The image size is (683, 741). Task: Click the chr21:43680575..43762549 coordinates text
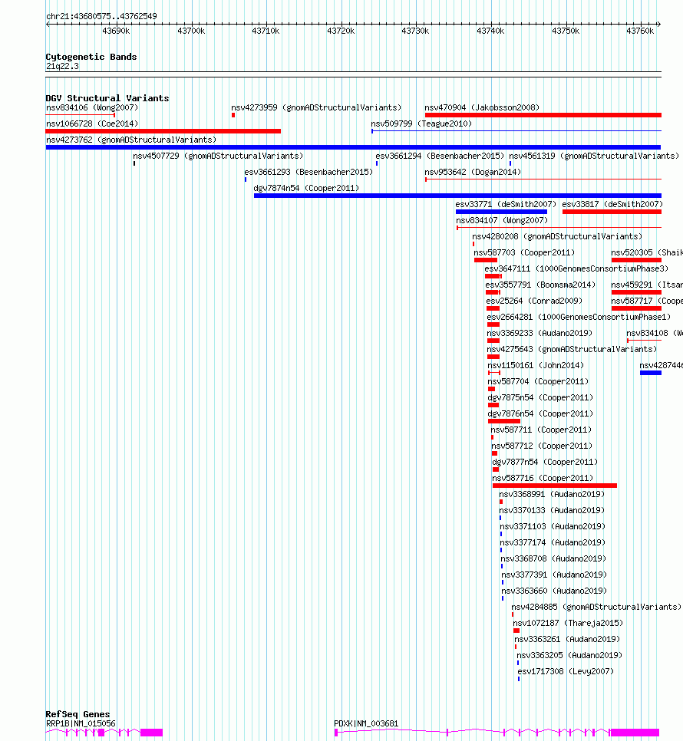tap(101, 16)
